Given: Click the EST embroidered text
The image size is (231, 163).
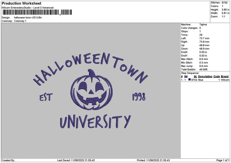Looking at the screenshot, I should [46, 97].
